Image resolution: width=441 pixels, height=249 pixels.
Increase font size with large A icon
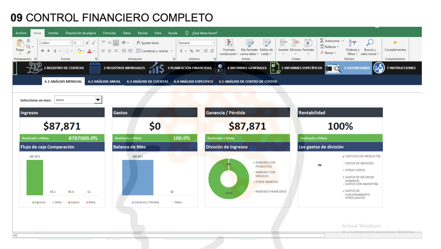(87, 43)
